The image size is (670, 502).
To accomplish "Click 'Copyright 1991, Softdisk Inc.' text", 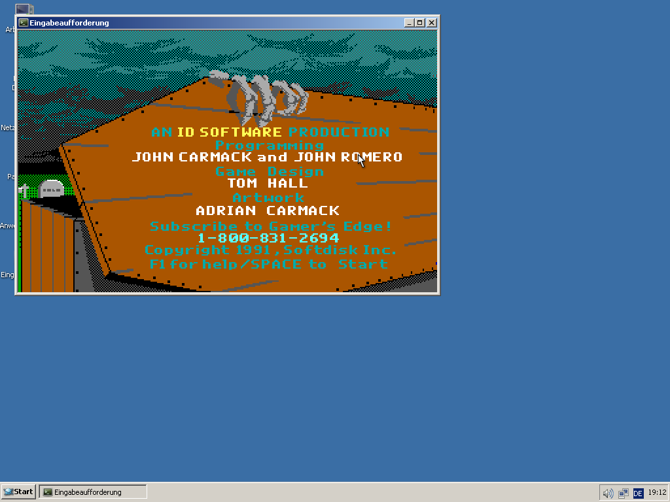I will (x=270, y=250).
